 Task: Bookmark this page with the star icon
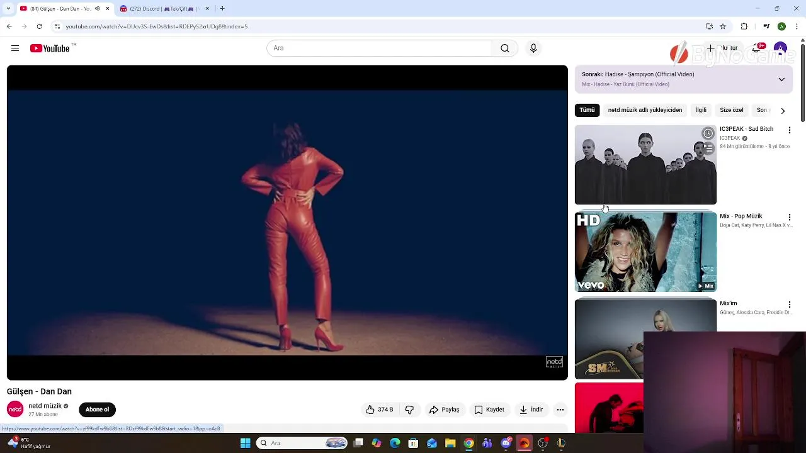coord(723,26)
